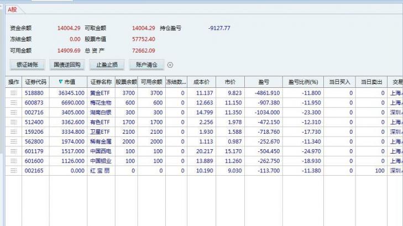Open operation menu for 中国西电 row
This screenshot has width=403, height=226.
tap(13, 151)
